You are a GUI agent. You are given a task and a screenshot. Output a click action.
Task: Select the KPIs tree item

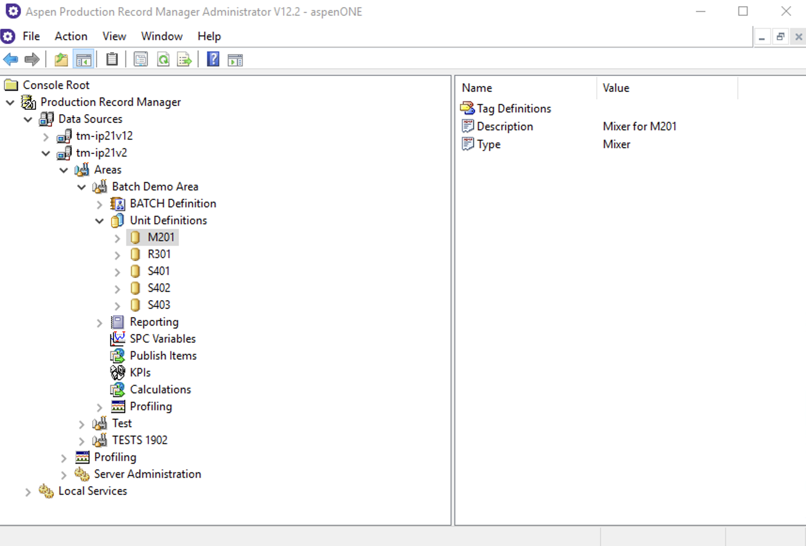click(140, 373)
